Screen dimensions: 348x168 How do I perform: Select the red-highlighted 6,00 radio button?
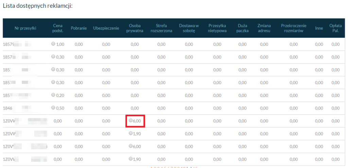click(x=131, y=120)
